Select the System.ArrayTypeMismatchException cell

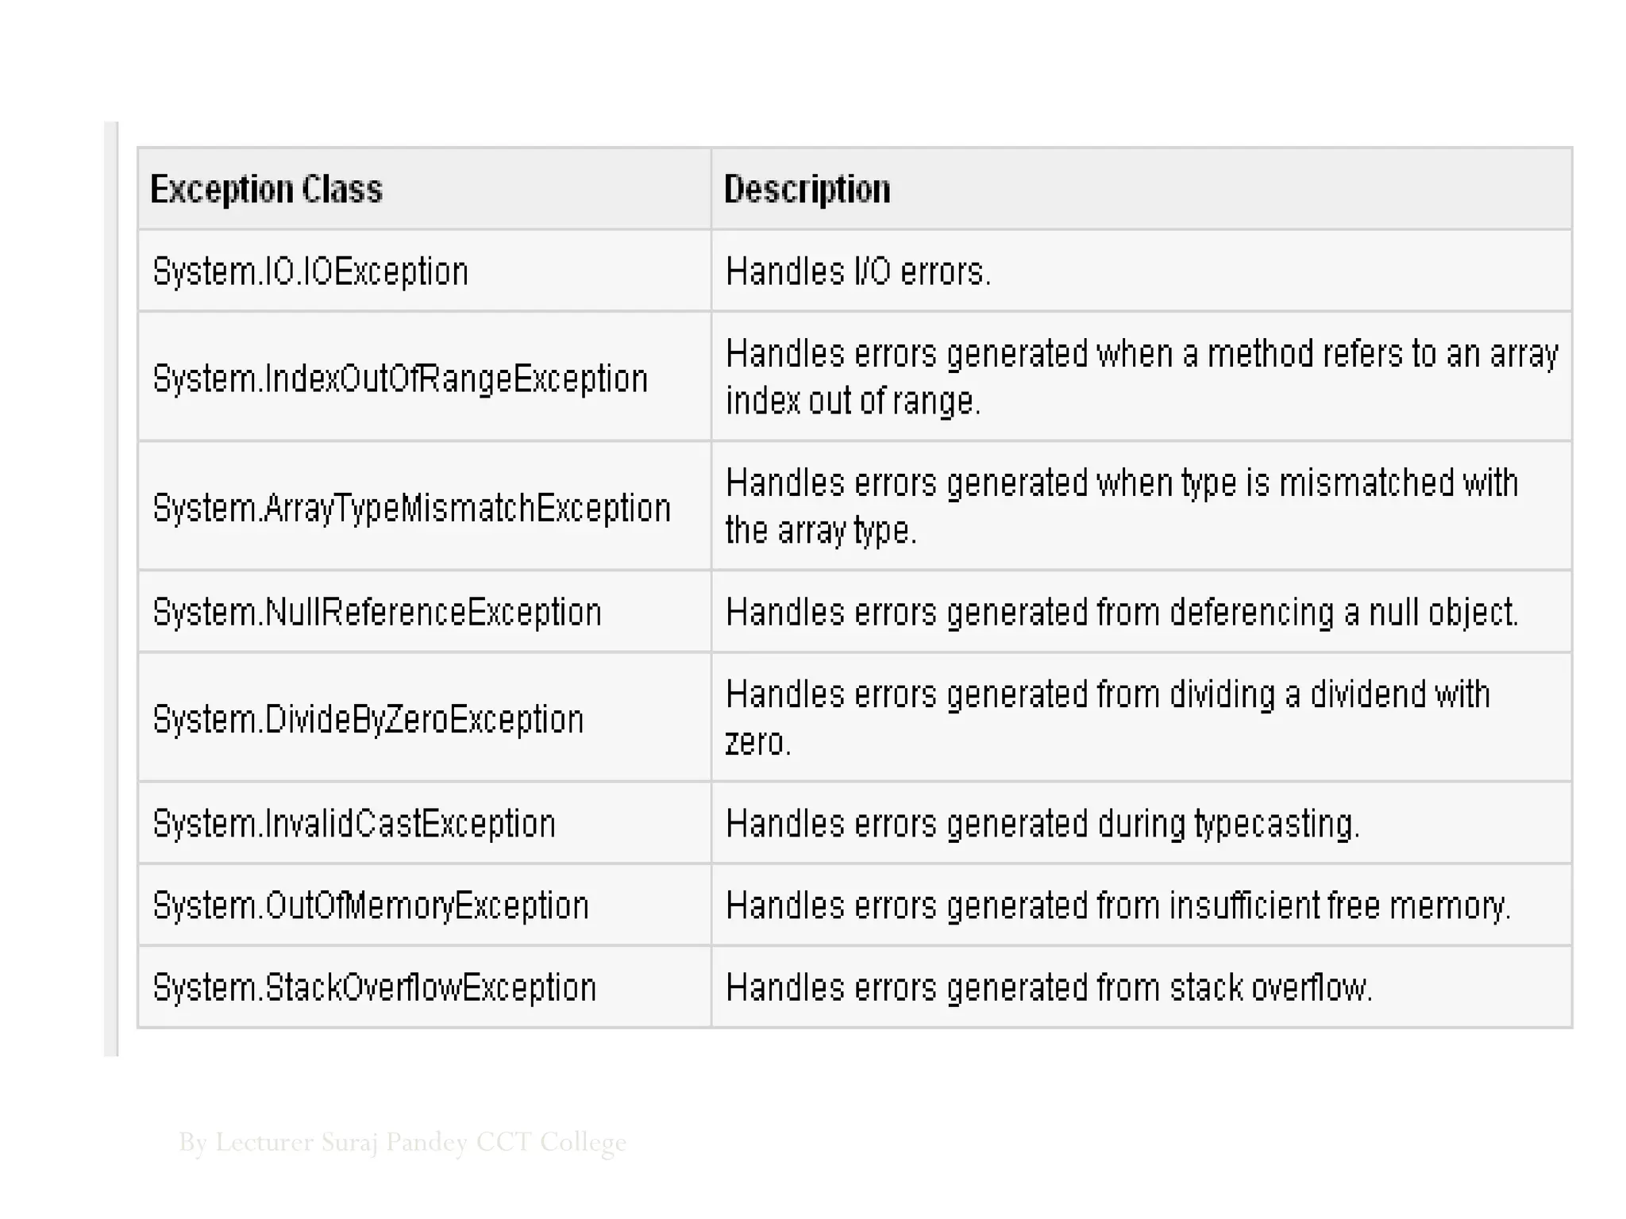point(411,507)
